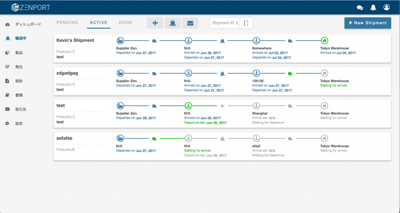The width and height of the screenshot is (400, 213).
Task: Click 'afsaf' port label
Action: (x=256, y=146)
